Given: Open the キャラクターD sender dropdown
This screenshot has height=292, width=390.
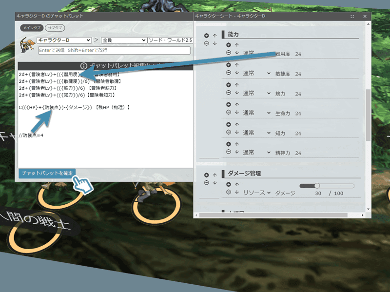Looking at the screenshot, I should [x=64, y=40].
